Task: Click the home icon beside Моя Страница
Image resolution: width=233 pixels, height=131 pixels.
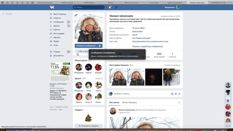Action: pos(51,14)
